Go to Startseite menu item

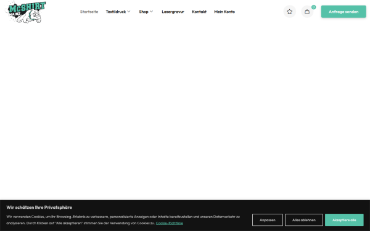pyautogui.click(x=89, y=12)
